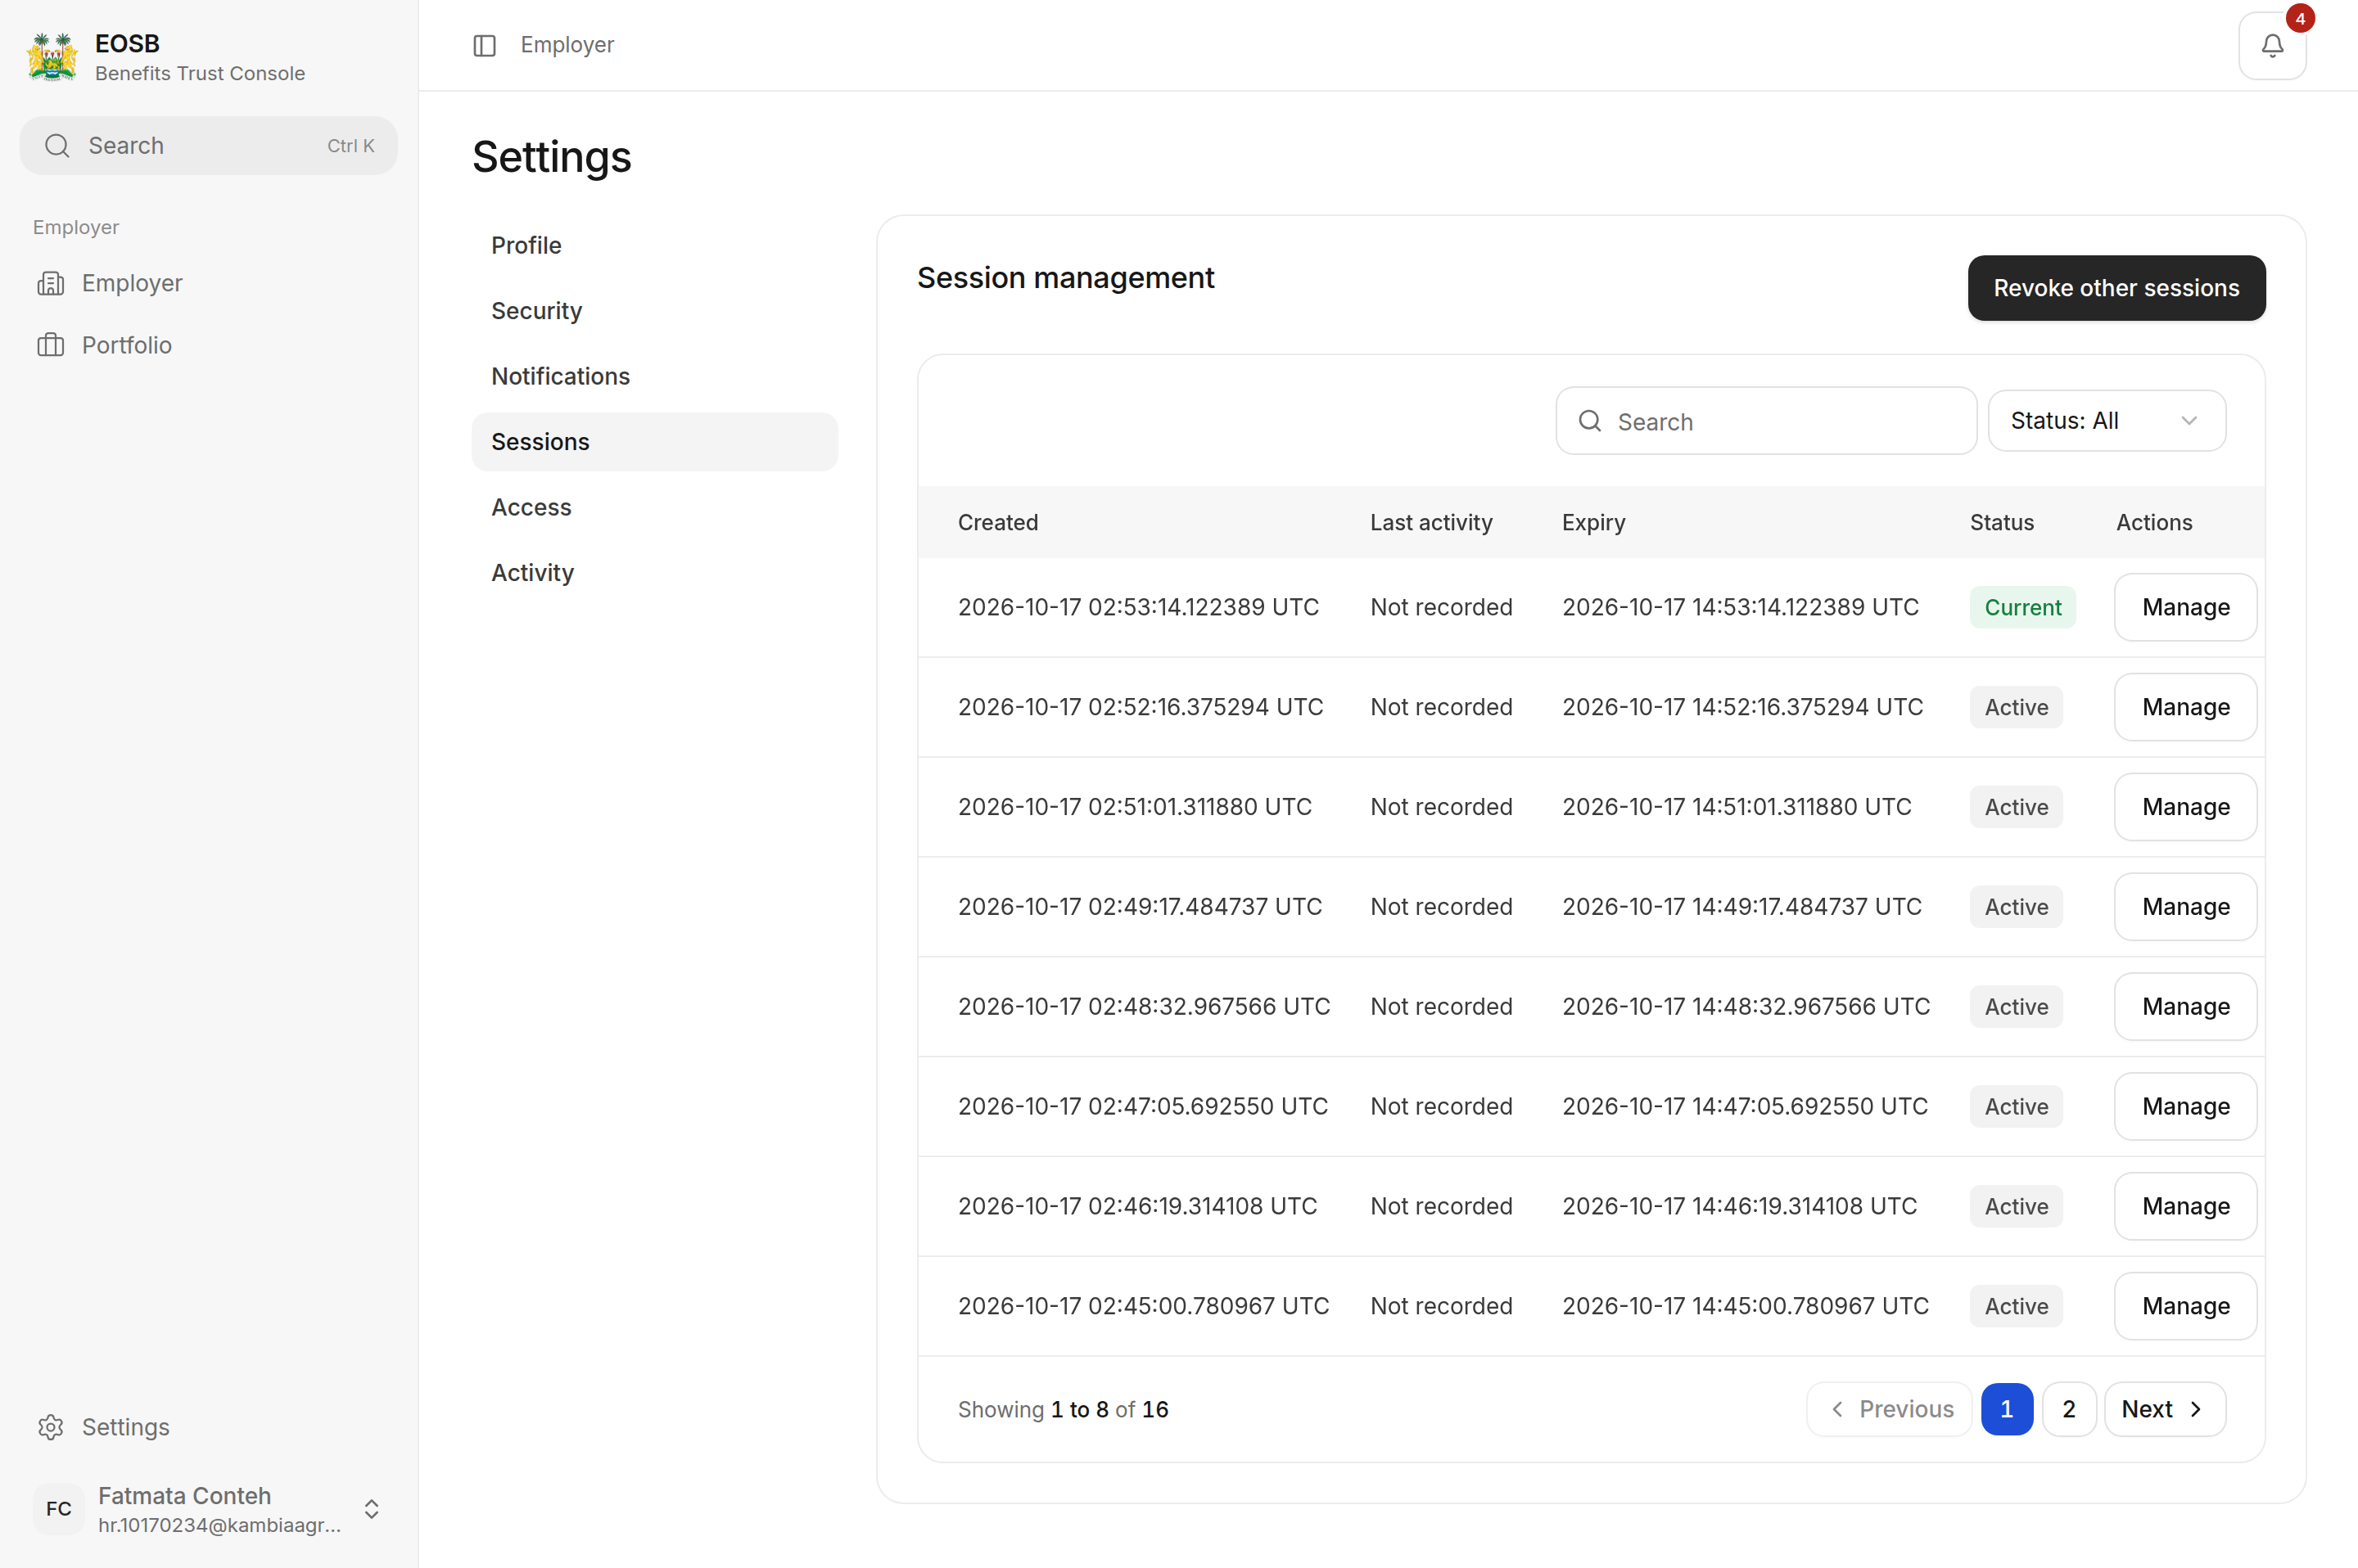This screenshot has height=1568, width=2358.
Task: Click the Portfolio briefcase icon
Action: (x=51, y=346)
